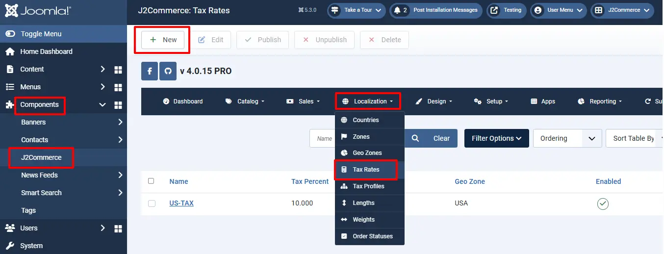Open the Localization menu

click(x=368, y=102)
